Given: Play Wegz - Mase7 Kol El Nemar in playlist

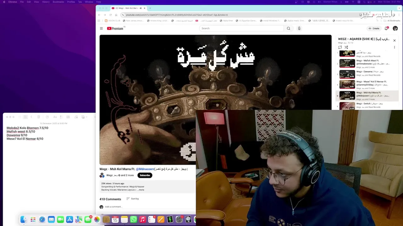Looking at the screenshot, I should click(x=367, y=84).
